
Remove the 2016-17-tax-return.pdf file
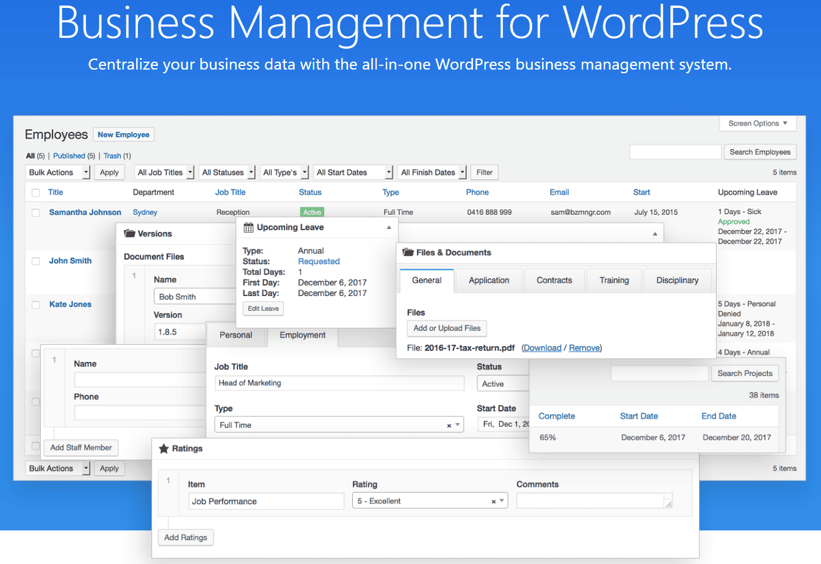[584, 348]
